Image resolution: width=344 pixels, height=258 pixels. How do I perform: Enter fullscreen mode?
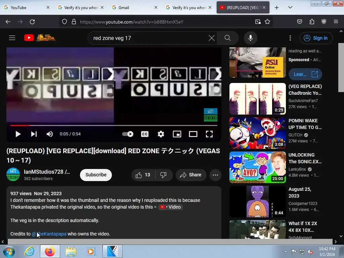[x=209, y=134]
